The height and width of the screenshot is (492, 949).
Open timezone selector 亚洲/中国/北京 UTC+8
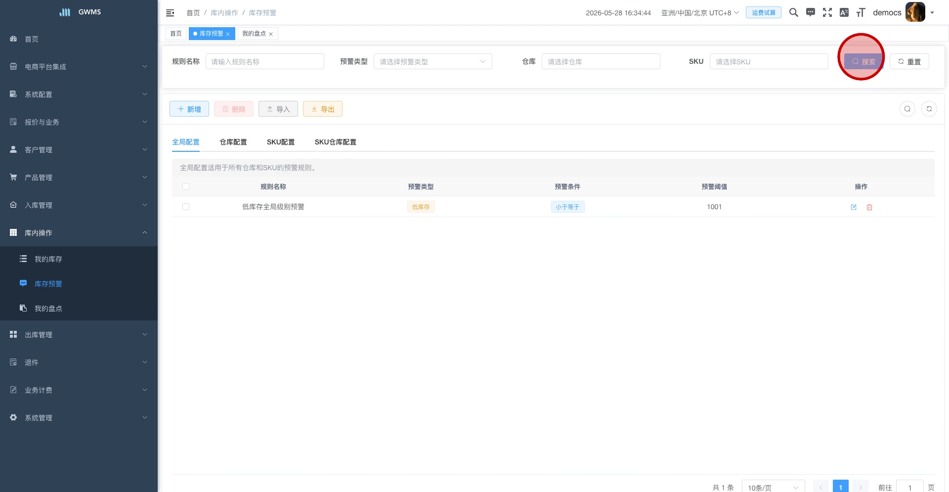700,13
